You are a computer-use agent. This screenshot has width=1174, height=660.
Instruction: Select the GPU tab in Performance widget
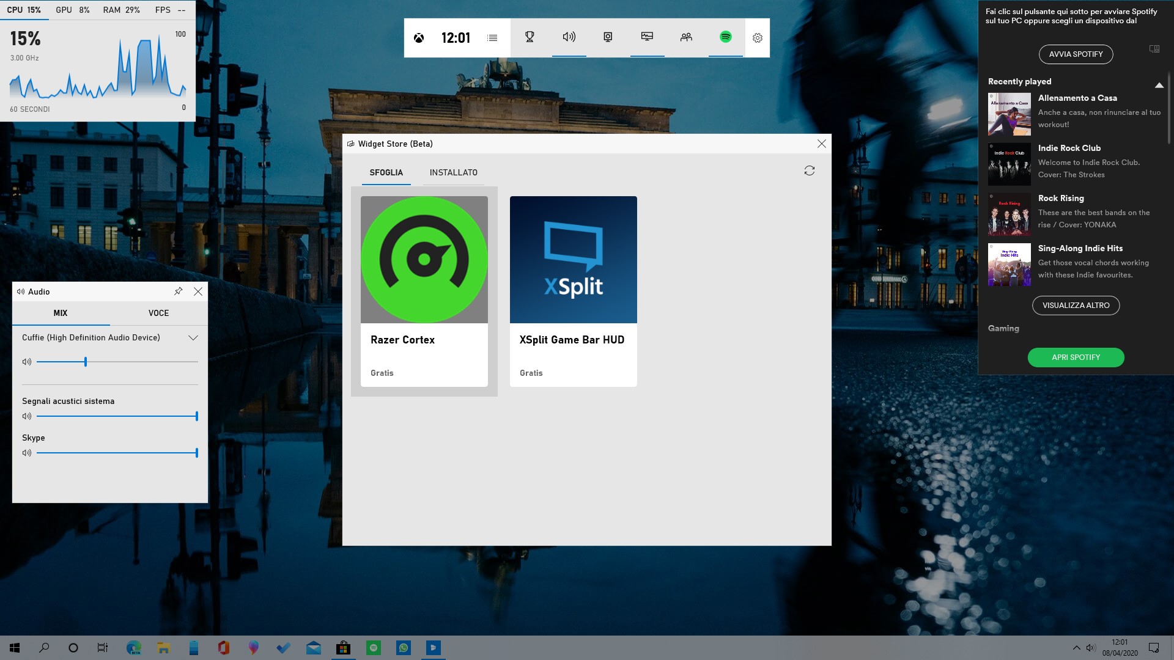[x=73, y=10]
